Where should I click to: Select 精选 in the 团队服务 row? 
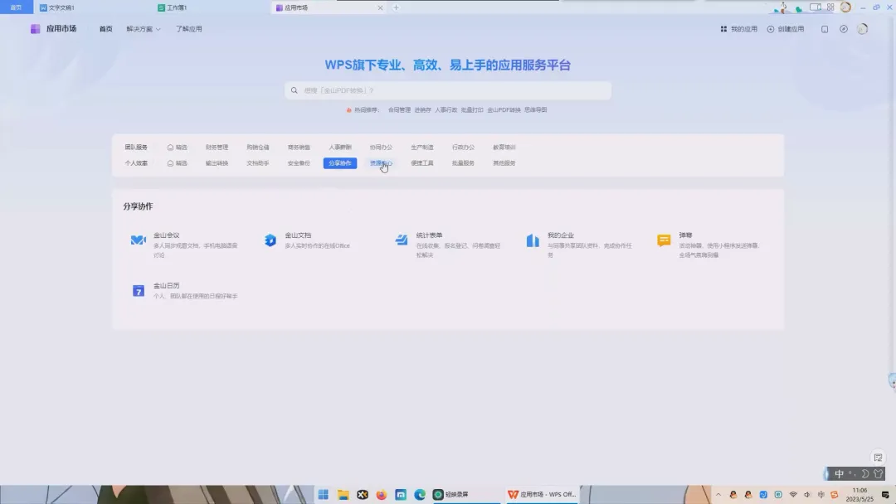(x=178, y=148)
